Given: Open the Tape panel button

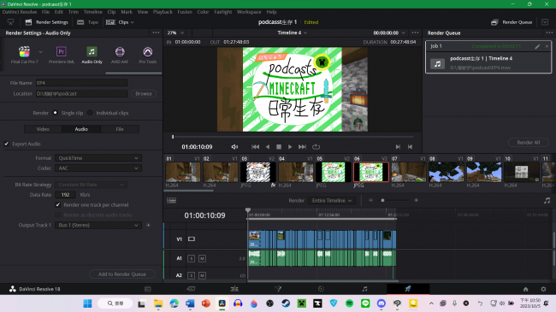Looking at the screenshot, I should [87, 22].
